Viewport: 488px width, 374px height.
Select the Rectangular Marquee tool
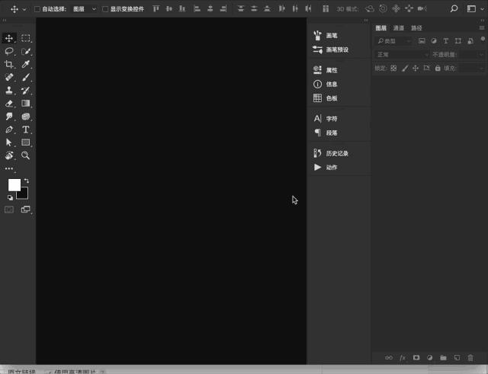tap(25, 38)
